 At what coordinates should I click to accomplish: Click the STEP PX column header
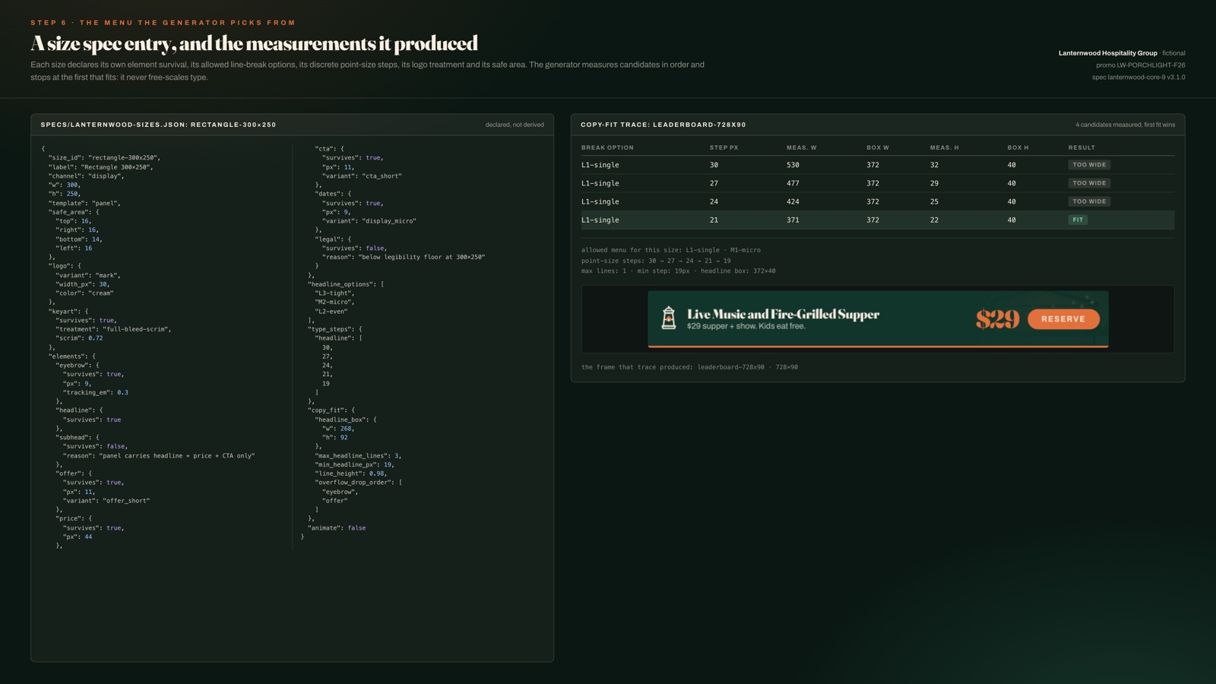724,147
